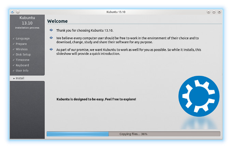Click the arrow bullet beside 'As part of our promise'

[51, 49]
